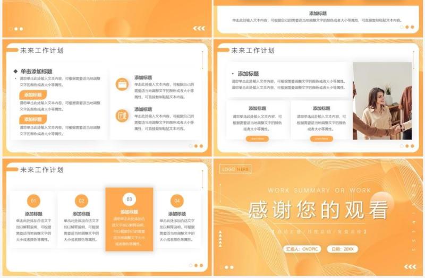Click the WORK SUMMARY OR WORK subtitle

[319, 190]
